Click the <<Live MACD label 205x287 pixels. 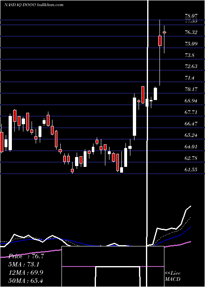pos(173,276)
